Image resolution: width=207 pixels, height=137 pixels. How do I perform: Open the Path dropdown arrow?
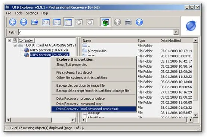tap(176, 32)
